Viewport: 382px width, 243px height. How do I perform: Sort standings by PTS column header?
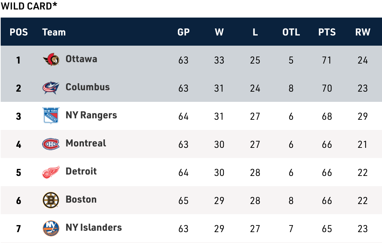pyautogui.click(x=327, y=32)
